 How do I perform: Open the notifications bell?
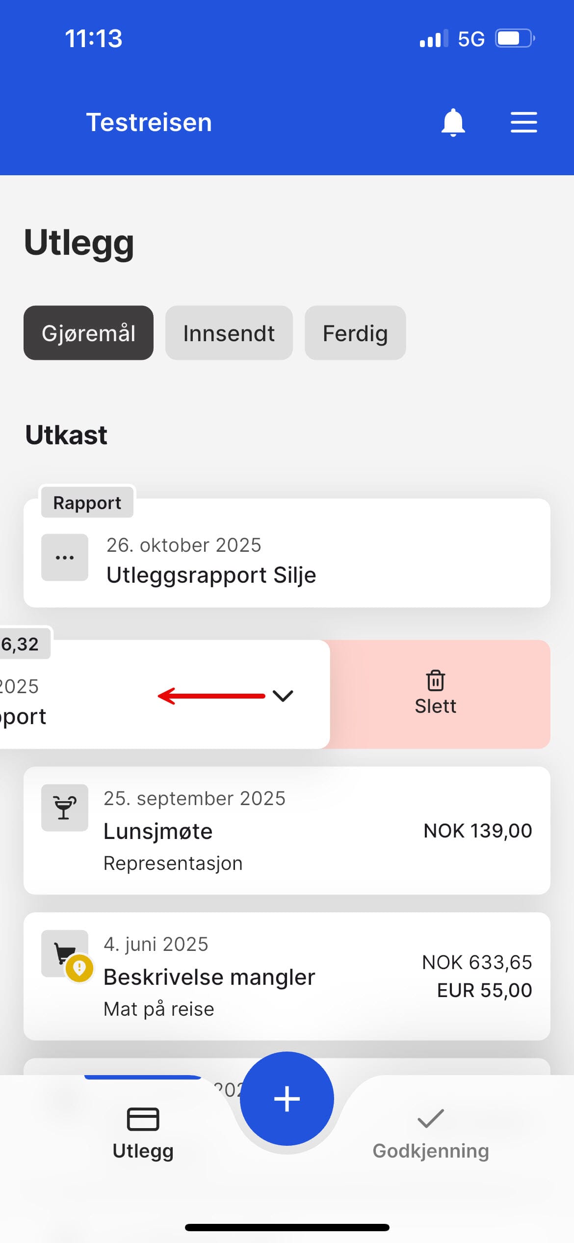(x=453, y=122)
